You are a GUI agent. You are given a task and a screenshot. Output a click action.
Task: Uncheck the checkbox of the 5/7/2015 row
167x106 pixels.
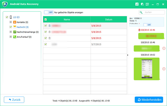pos(46,44)
